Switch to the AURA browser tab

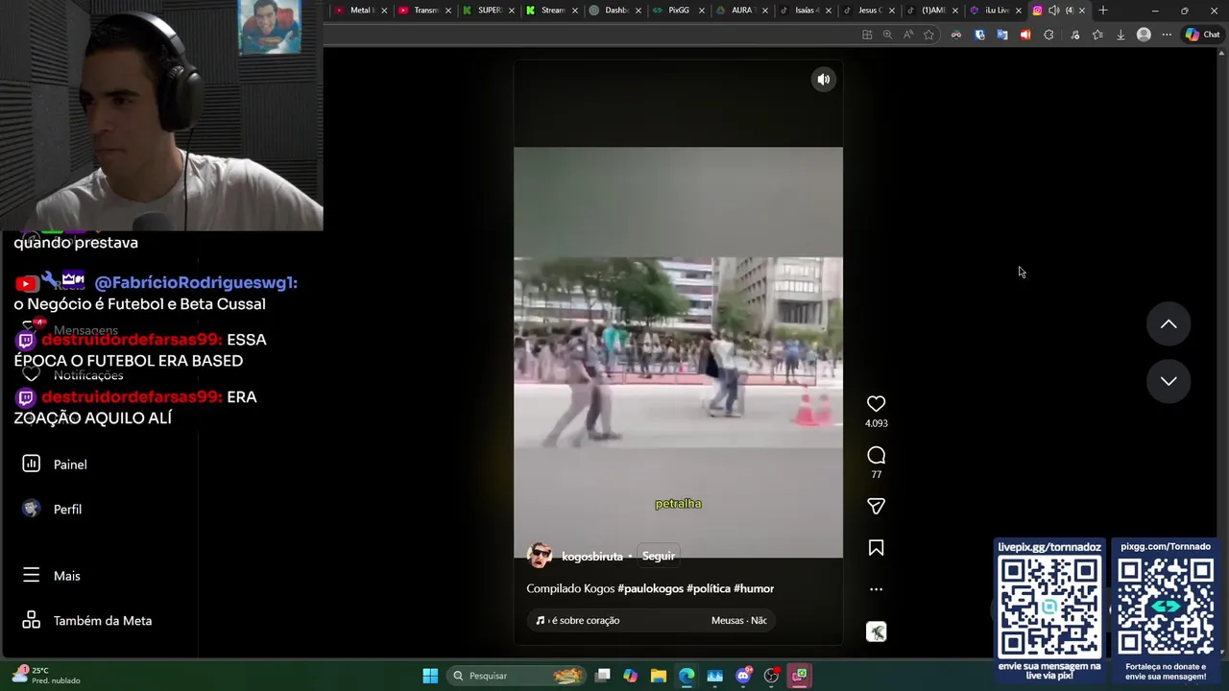tap(741, 11)
